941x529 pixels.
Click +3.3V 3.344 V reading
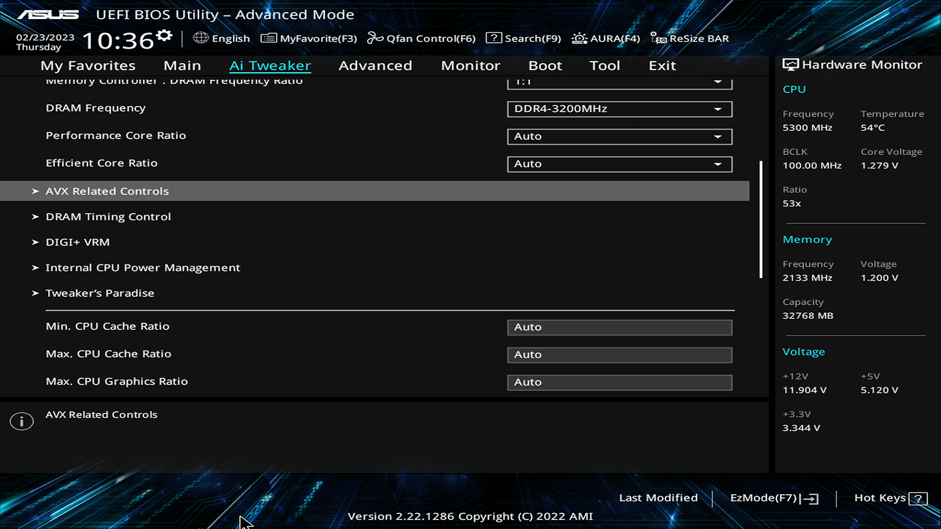point(801,428)
